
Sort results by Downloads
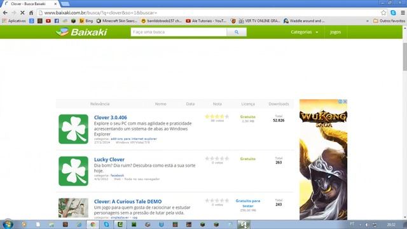(279, 104)
